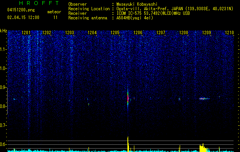The image size is (240, 152).
Task: Click the 1203 time marker
Action: pyautogui.click(x=69, y=33)
